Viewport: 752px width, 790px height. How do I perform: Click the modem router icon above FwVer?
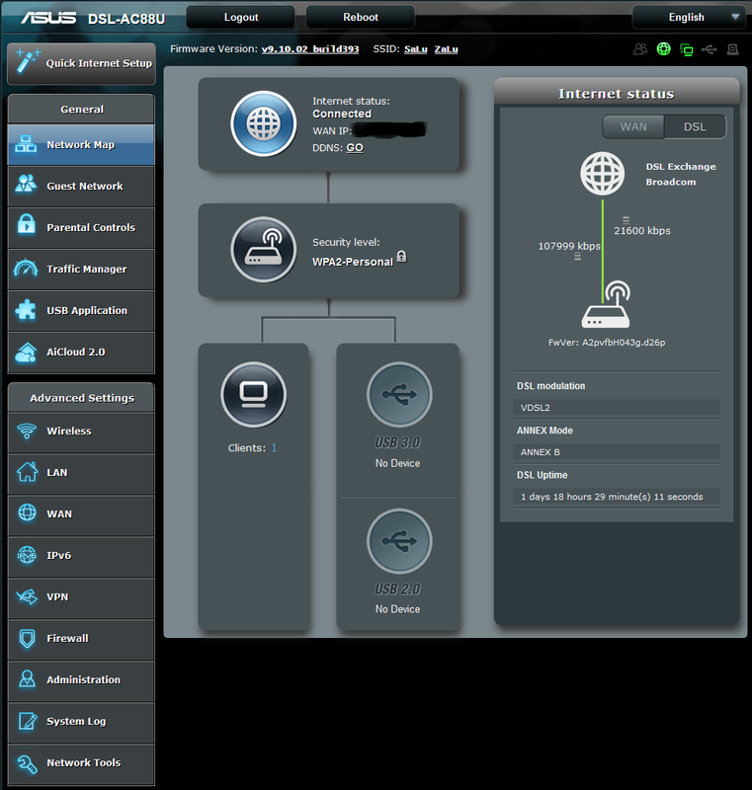pyautogui.click(x=606, y=305)
